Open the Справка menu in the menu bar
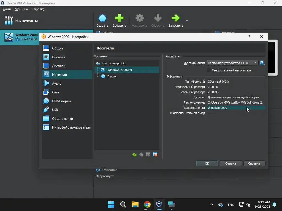 [x=38, y=9]
